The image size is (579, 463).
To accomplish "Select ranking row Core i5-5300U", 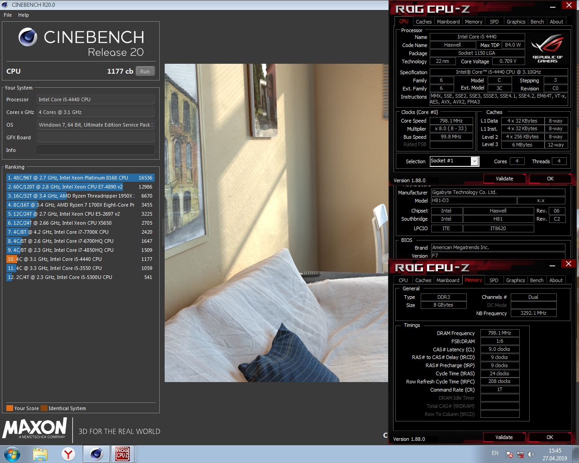I will [80, 277].
